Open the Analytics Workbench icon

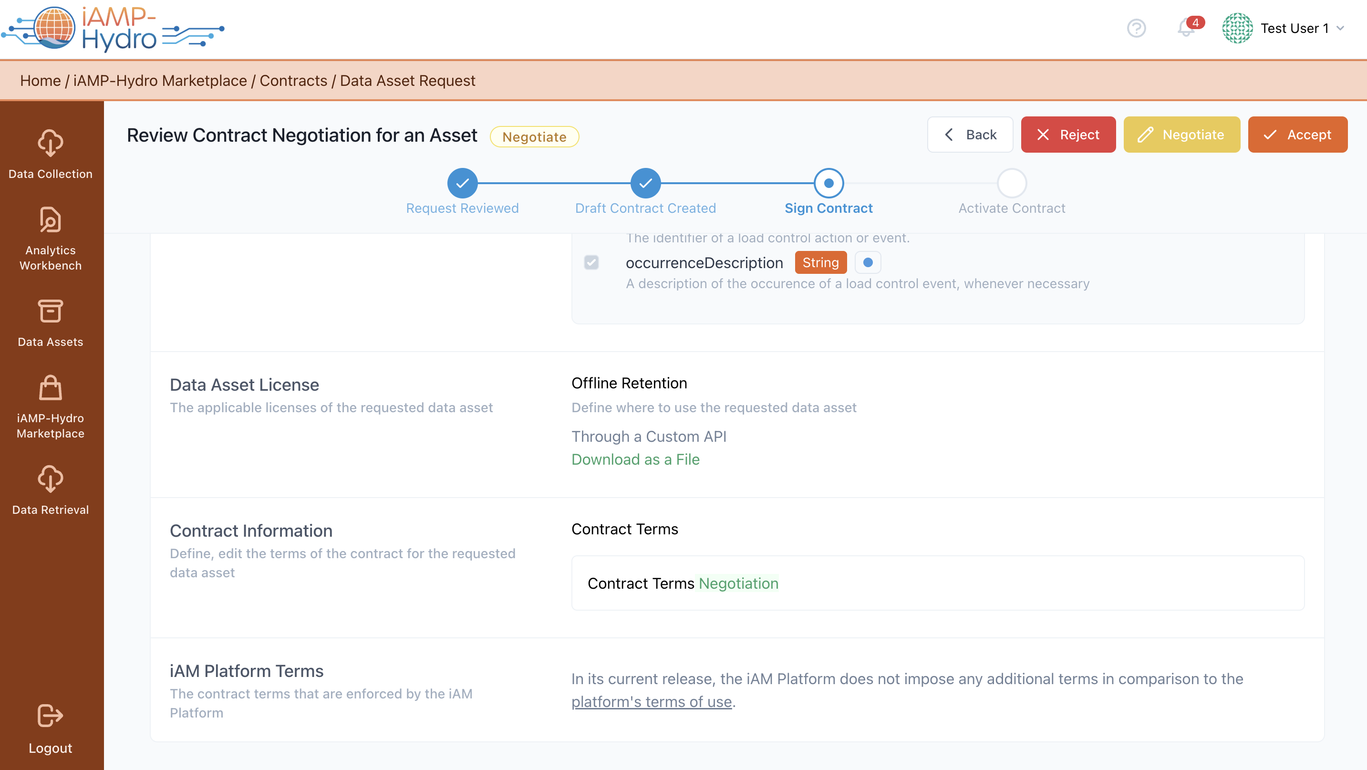click(x=51, y=220)
